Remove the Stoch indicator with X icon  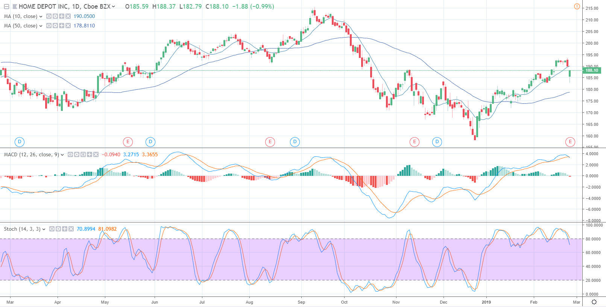[x=71, y=229]
